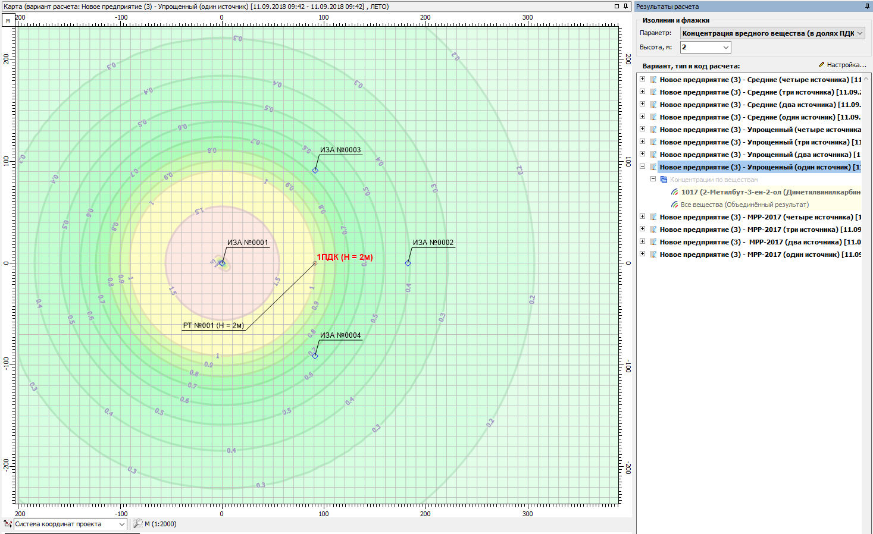
Task: Click the magnifier scale icon
Action: pyautogui.click(x=137, y=524)
